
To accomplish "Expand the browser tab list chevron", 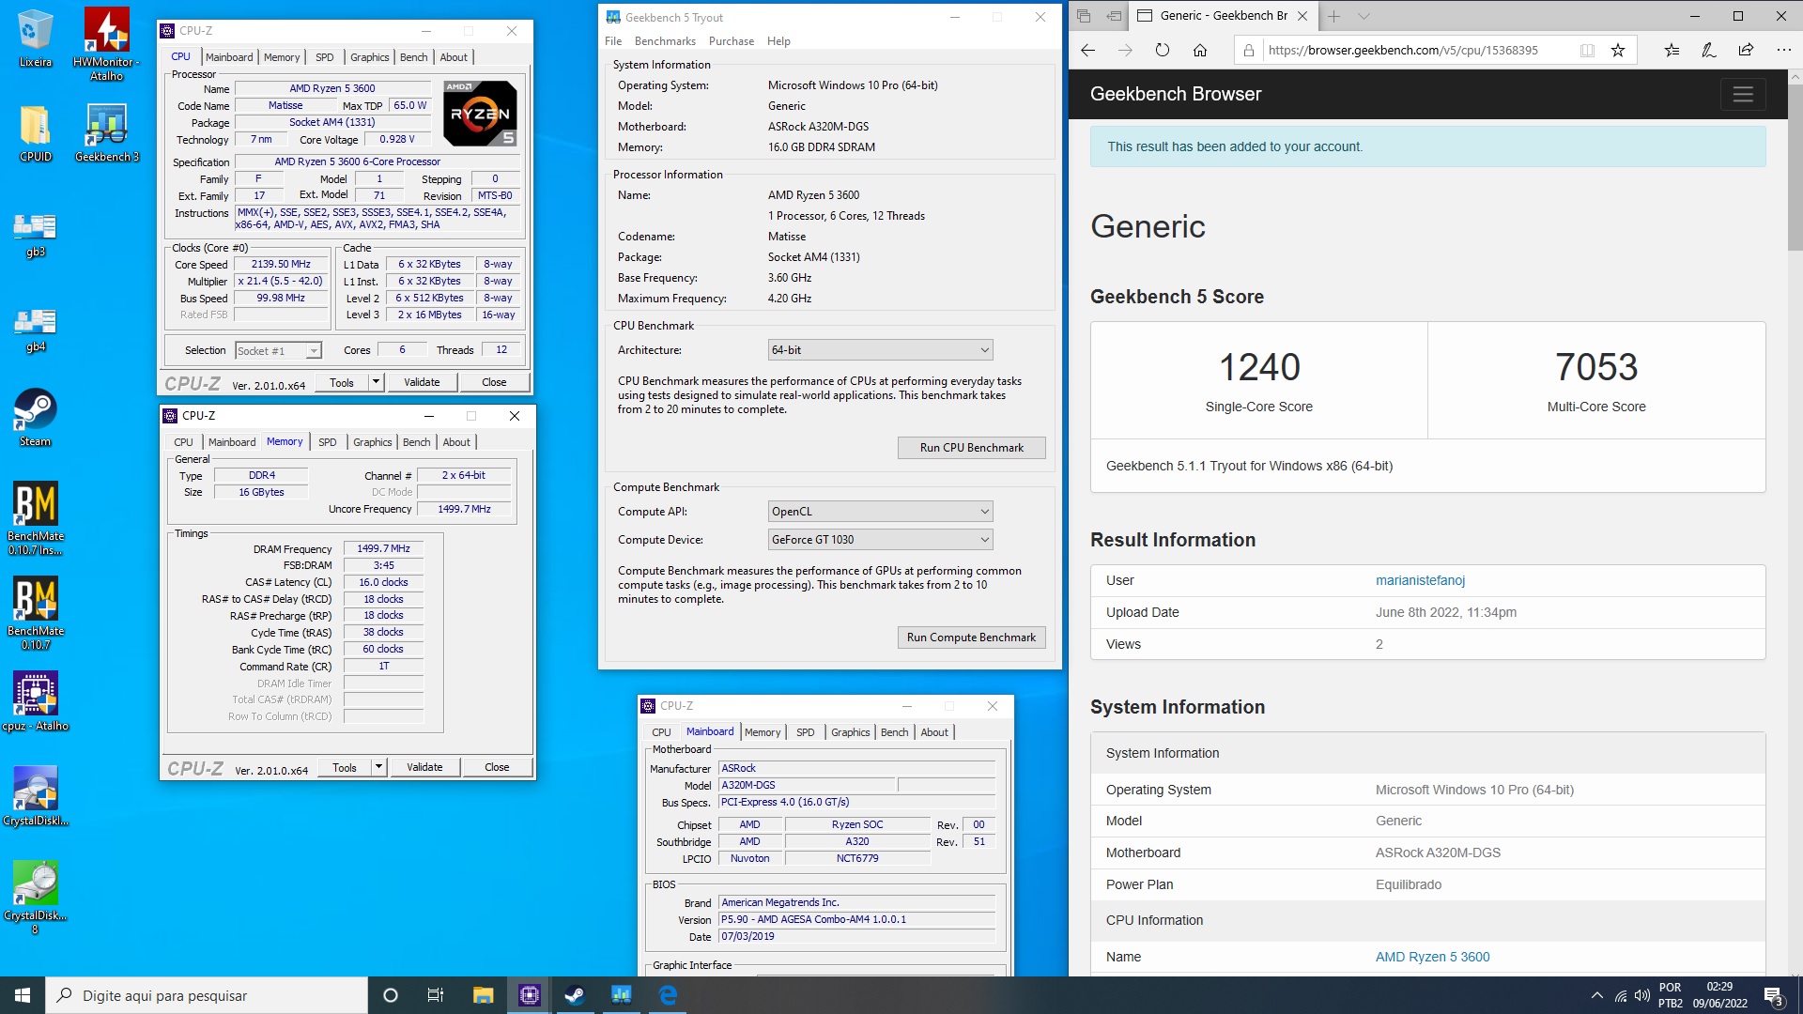I will (1364, 16).
